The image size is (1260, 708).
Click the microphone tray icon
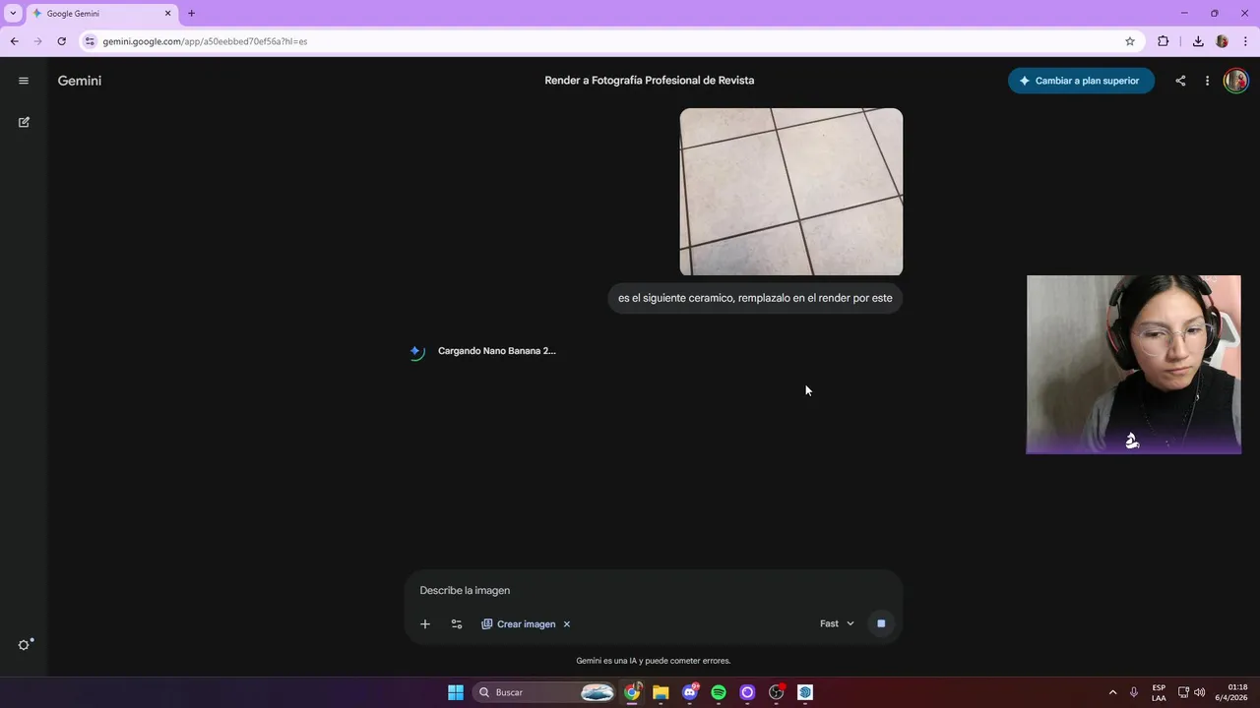click(1134, 692)
